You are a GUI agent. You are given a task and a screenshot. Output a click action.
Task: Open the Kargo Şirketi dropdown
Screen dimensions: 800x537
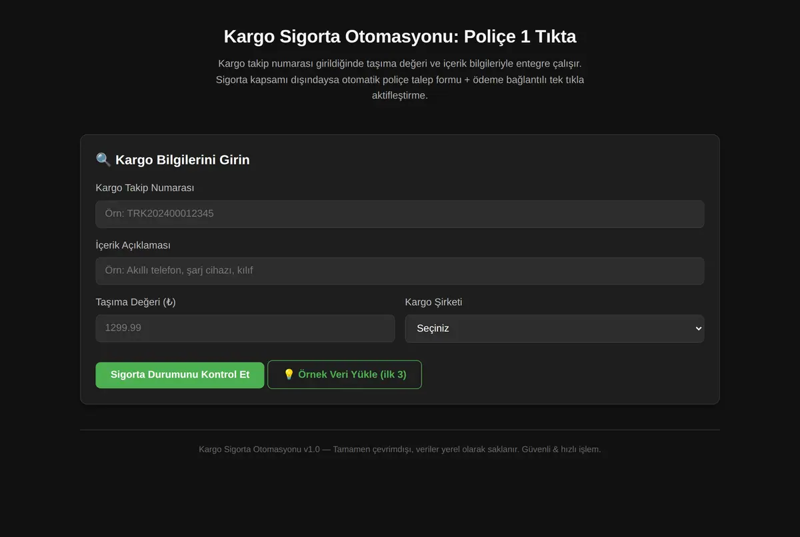[555, 328]
